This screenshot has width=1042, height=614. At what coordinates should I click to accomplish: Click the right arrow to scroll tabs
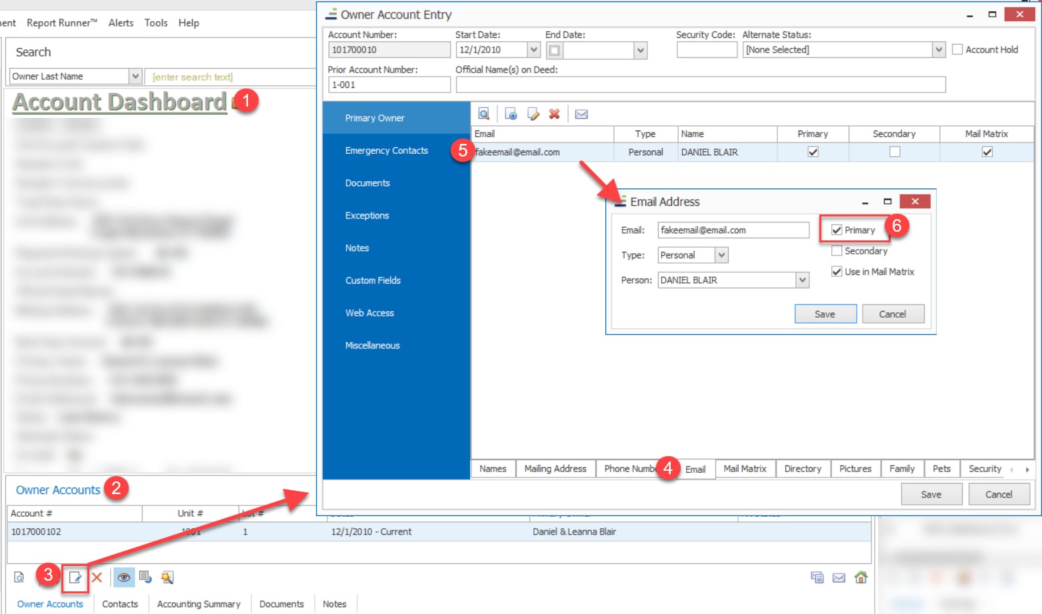coord(1027,469)
